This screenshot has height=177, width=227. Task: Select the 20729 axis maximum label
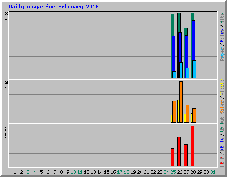(7, 131)
